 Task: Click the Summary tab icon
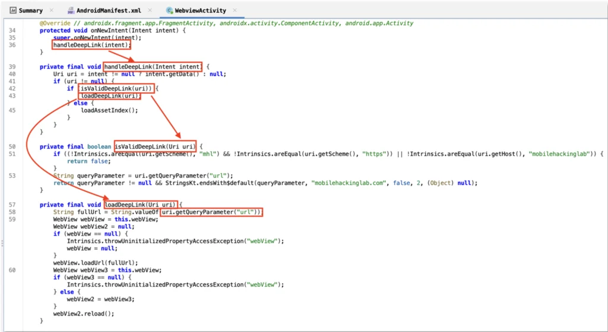(12, 10)
